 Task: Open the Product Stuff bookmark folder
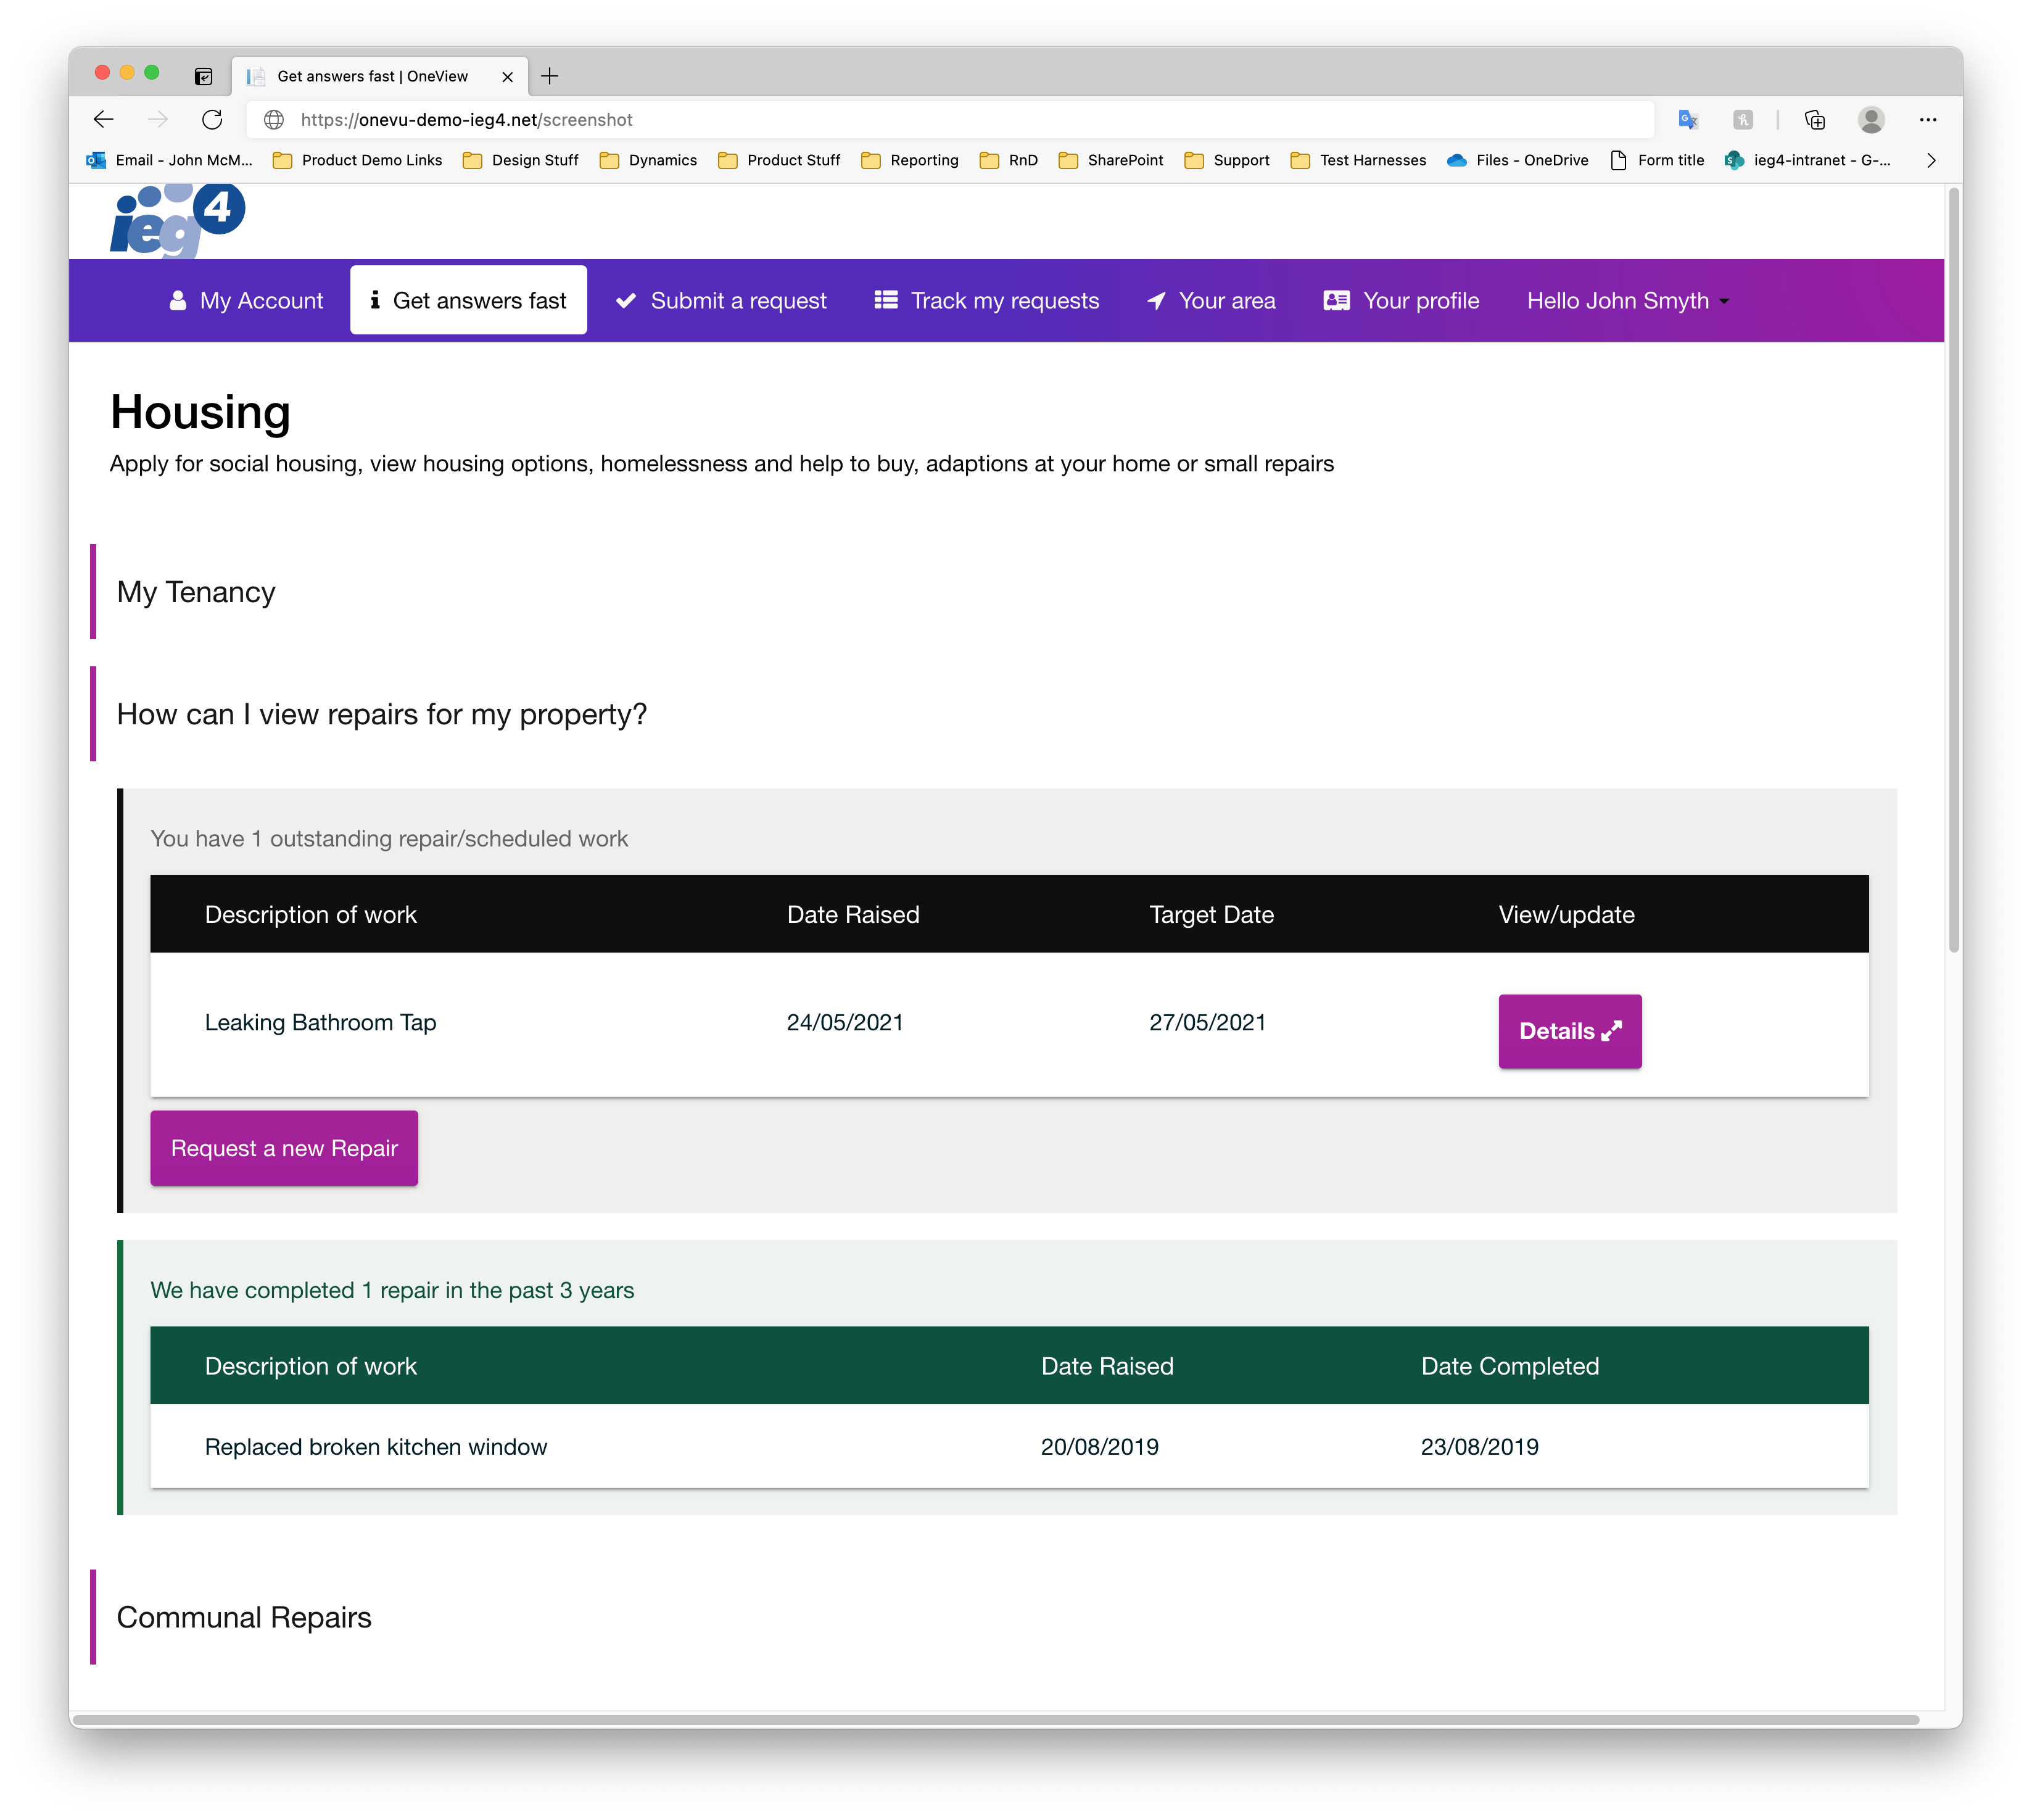coord(780,160)
